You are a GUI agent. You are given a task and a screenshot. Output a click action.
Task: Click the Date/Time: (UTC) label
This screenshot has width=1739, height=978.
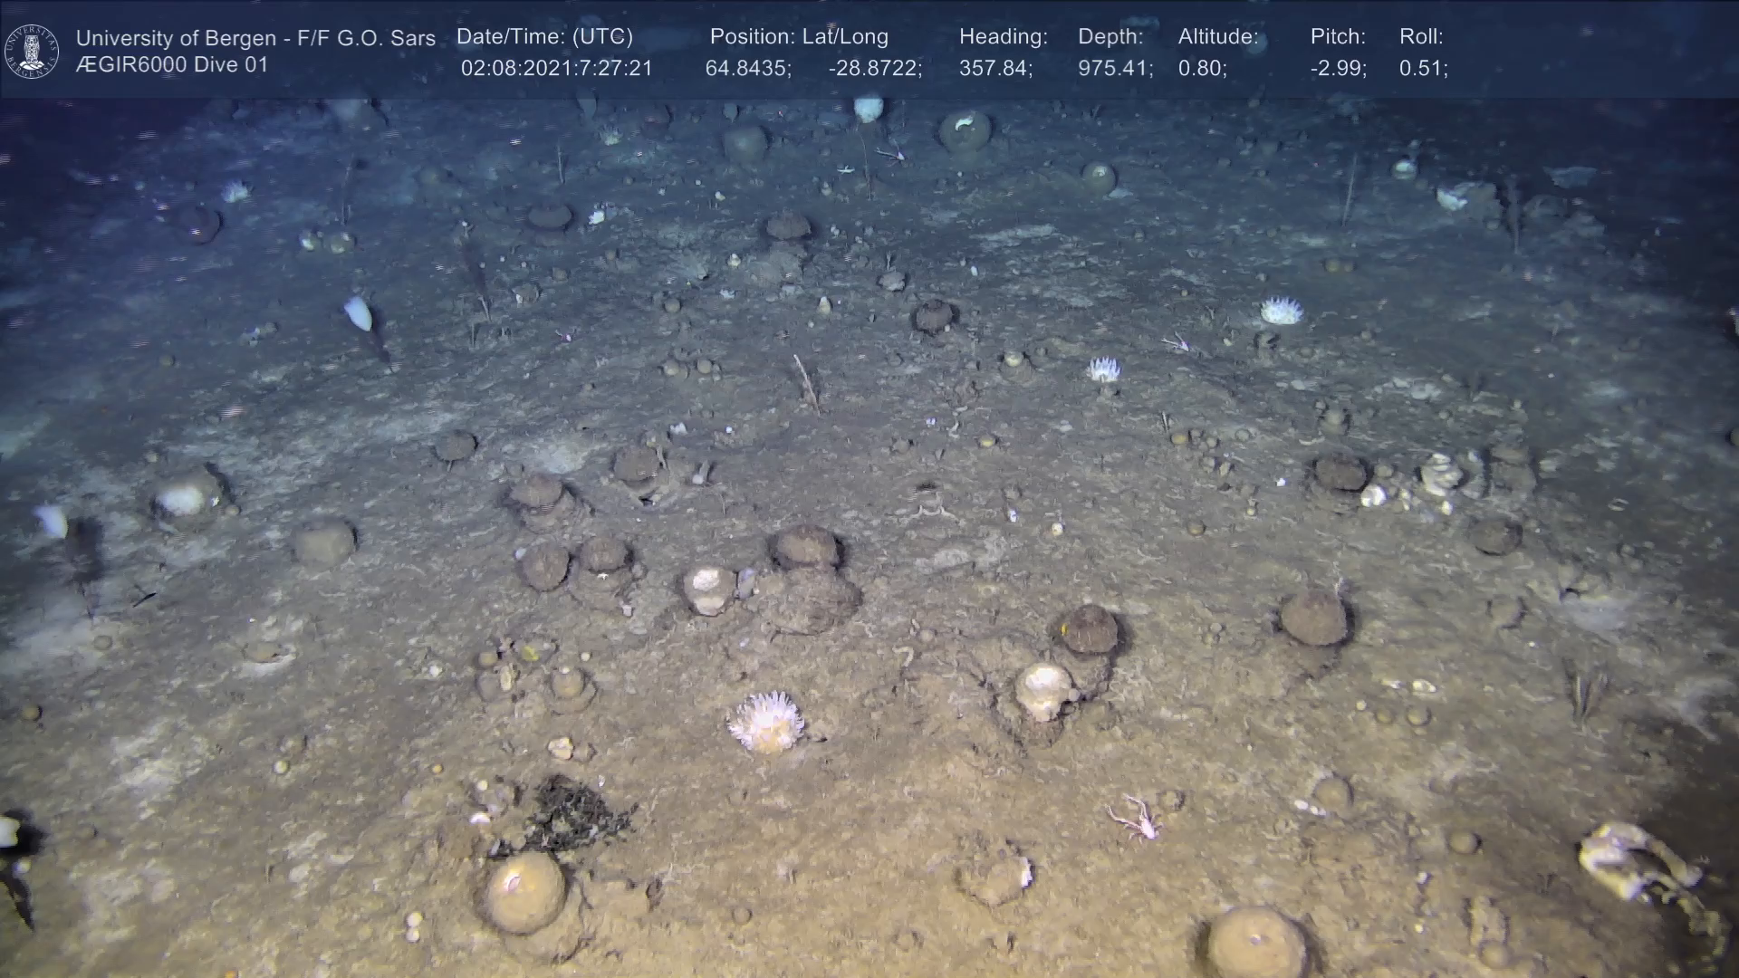coord(544,37)
